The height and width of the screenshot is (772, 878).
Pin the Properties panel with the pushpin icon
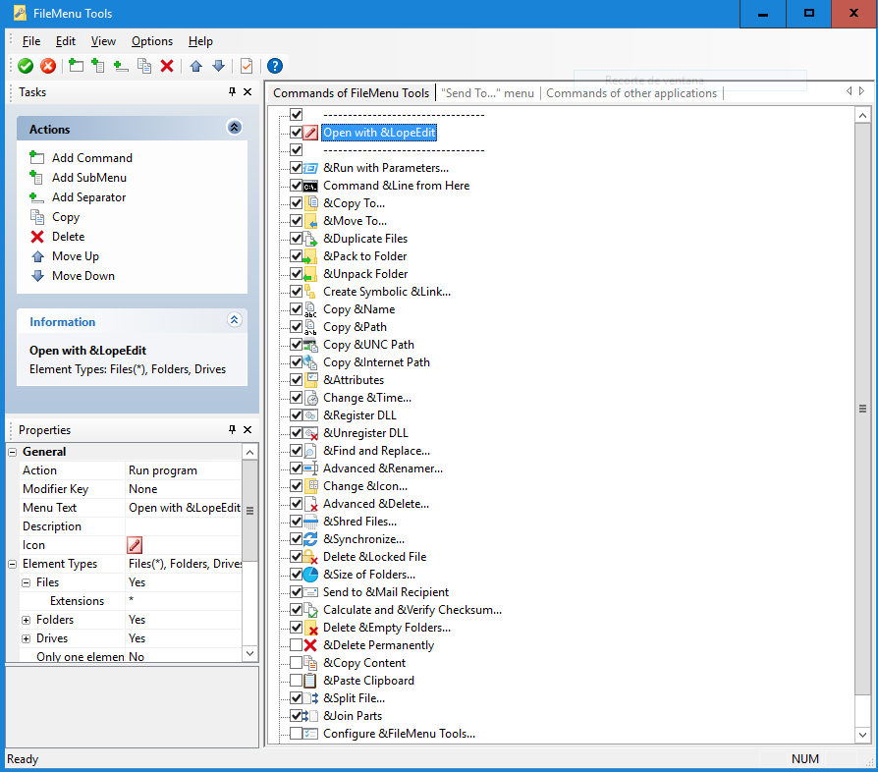click(x=233, y=429)
